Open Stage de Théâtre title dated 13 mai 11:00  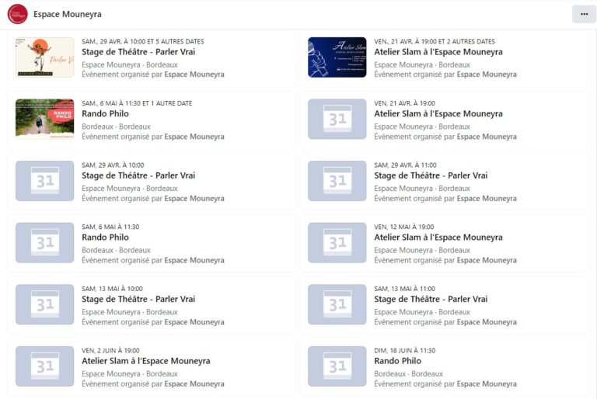click(x=431, y=299)
